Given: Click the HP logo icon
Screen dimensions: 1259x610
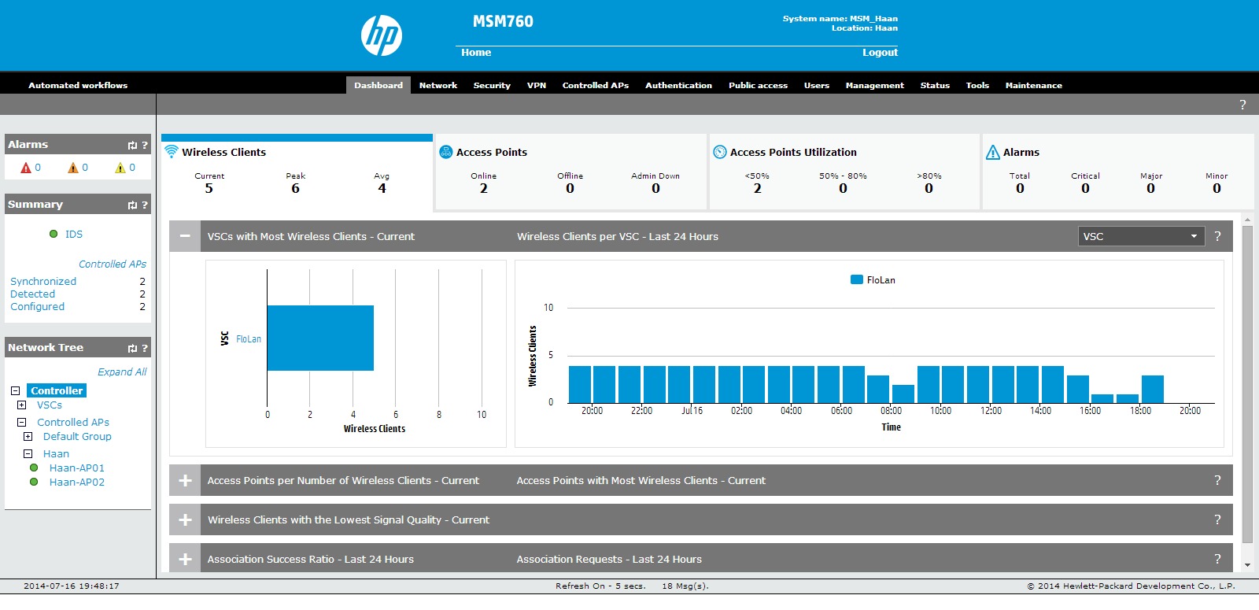Looking at the screenshot, I should [382, 35].
